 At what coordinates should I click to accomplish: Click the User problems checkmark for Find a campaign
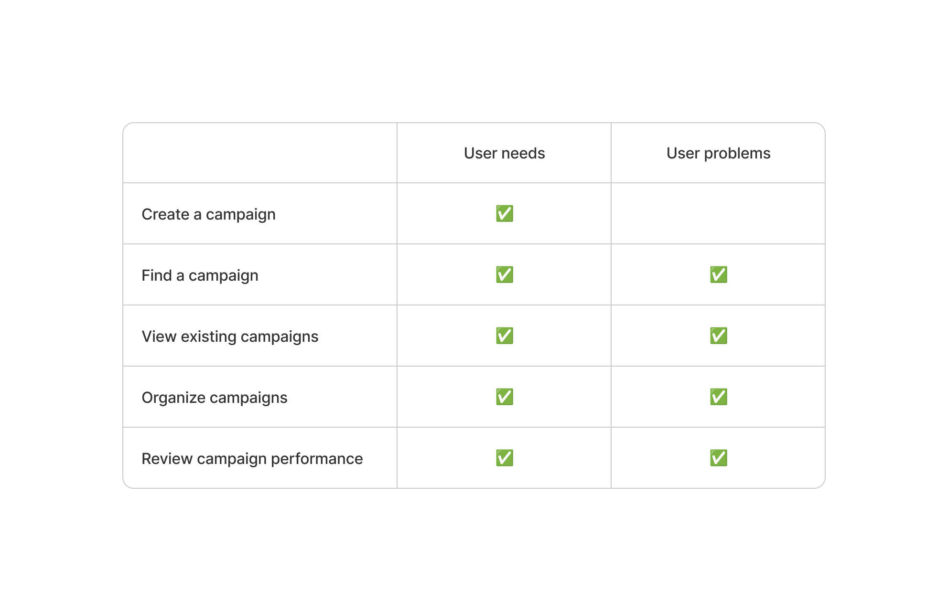718,274
